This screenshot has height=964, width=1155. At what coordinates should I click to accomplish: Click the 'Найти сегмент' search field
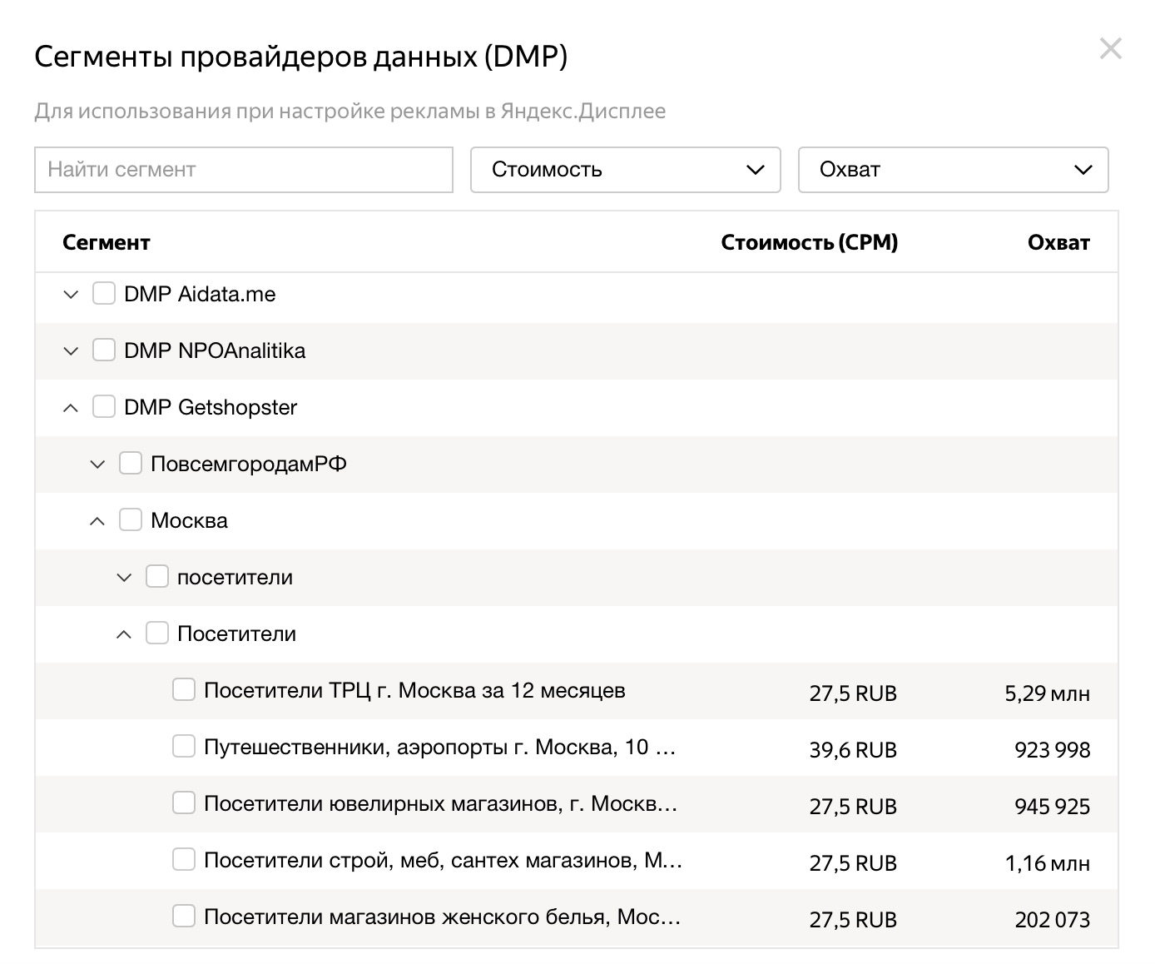point(244,170)
